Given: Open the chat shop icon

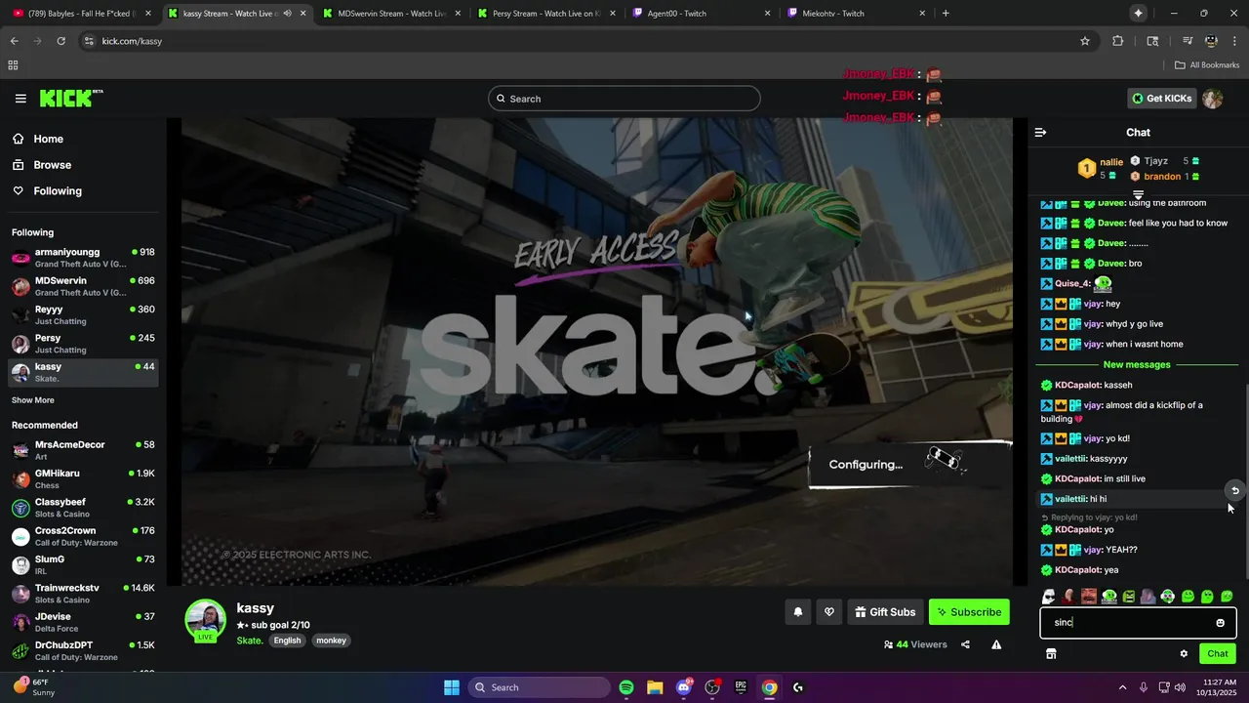Looking at the screenshot, I should click(1051, 654).
